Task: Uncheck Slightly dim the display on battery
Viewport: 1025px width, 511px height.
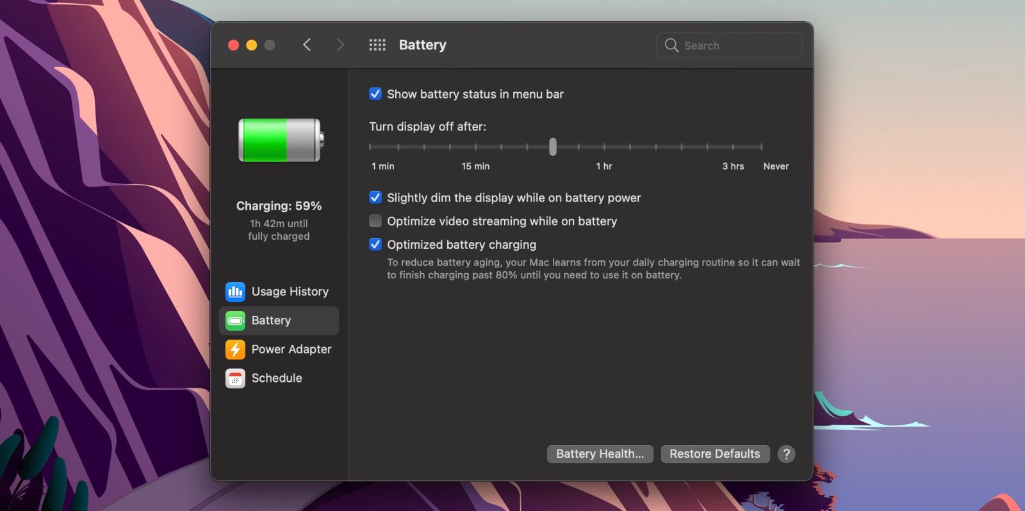Action: 376,198
